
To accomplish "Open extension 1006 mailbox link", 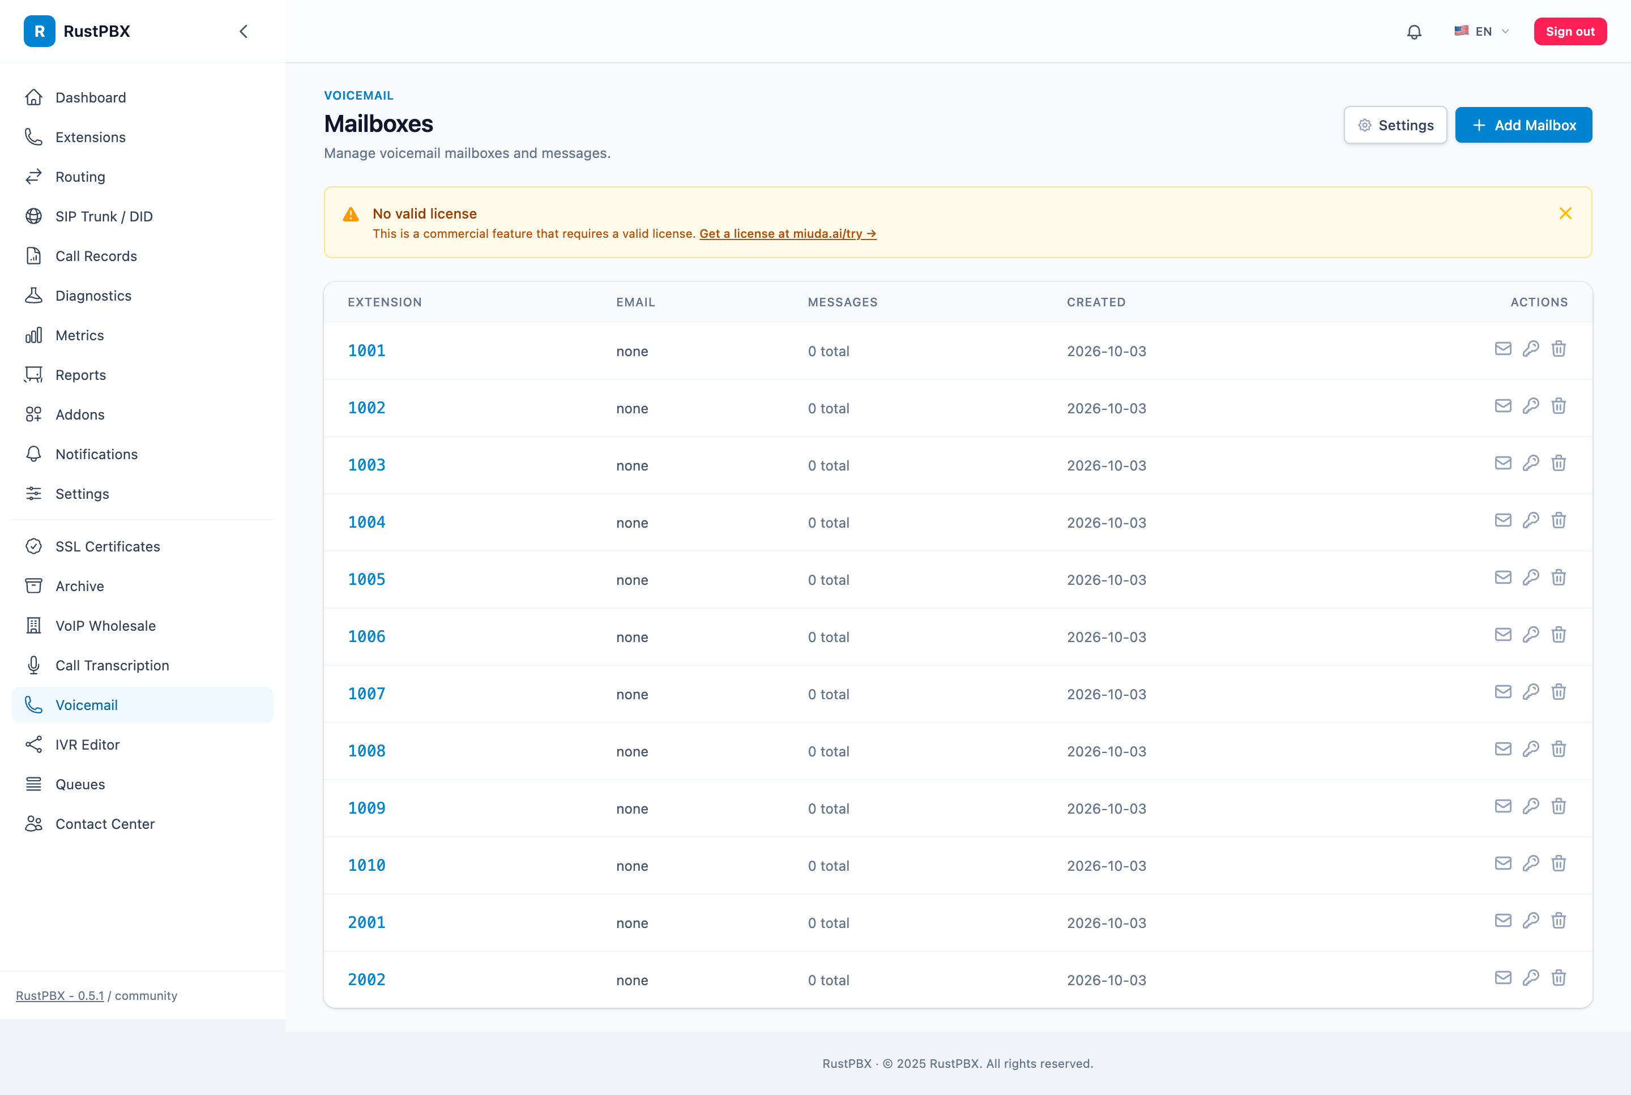I will pos(366,637).
